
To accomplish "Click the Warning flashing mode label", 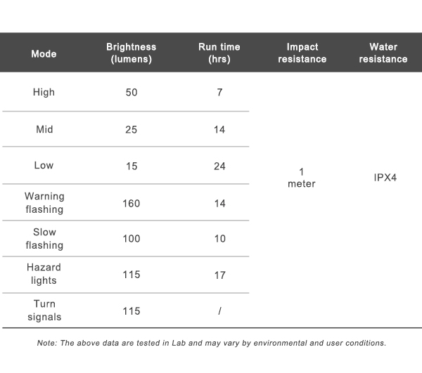I will point(44,203).
